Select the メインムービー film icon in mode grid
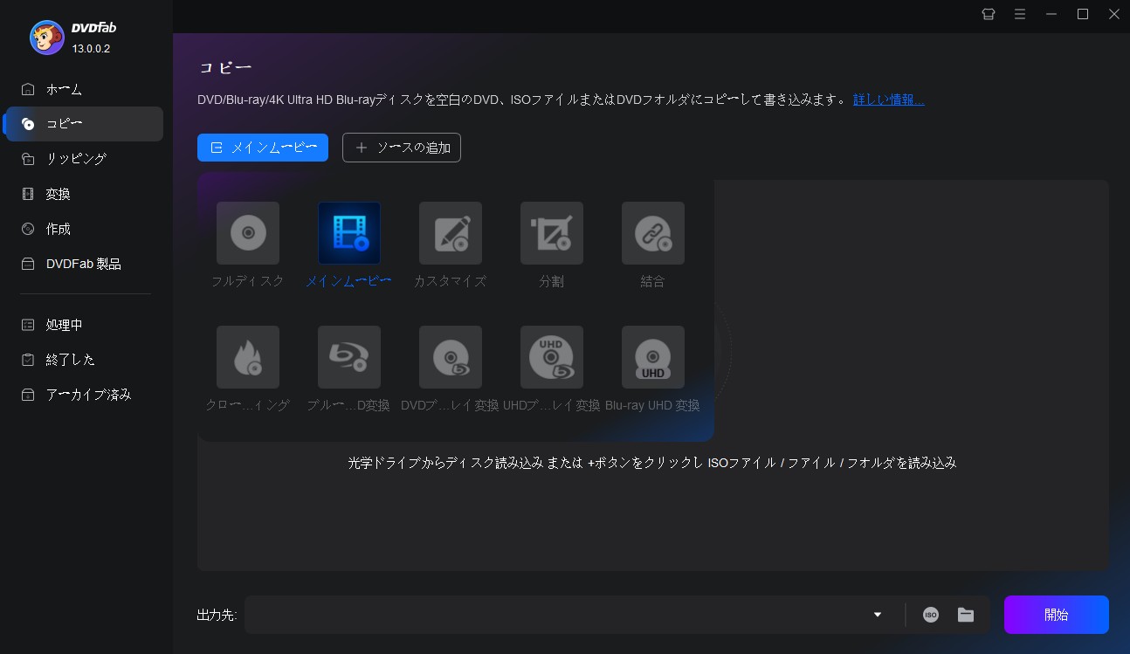The height and width of the screenshot is (654, 1130). coord(349,233)
